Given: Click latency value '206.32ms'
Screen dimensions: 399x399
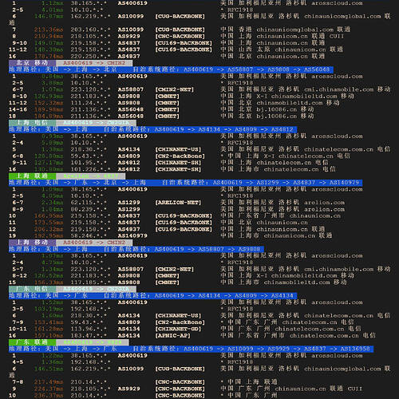Looking at the screenshot, I should click(49, 229).
